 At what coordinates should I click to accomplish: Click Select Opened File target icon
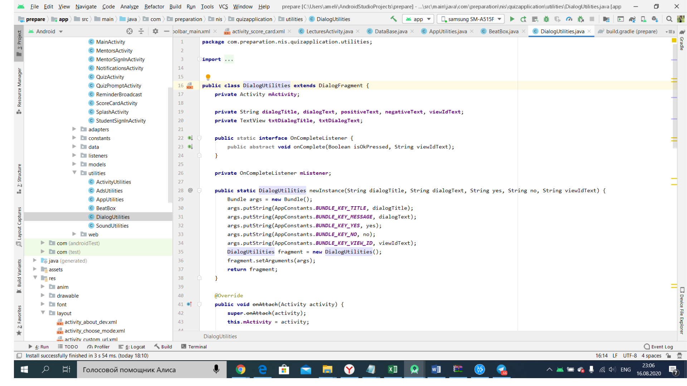pyautogui.click(x=130, y=31)
